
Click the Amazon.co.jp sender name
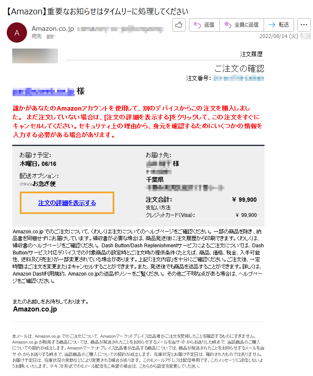coord(53,29)
